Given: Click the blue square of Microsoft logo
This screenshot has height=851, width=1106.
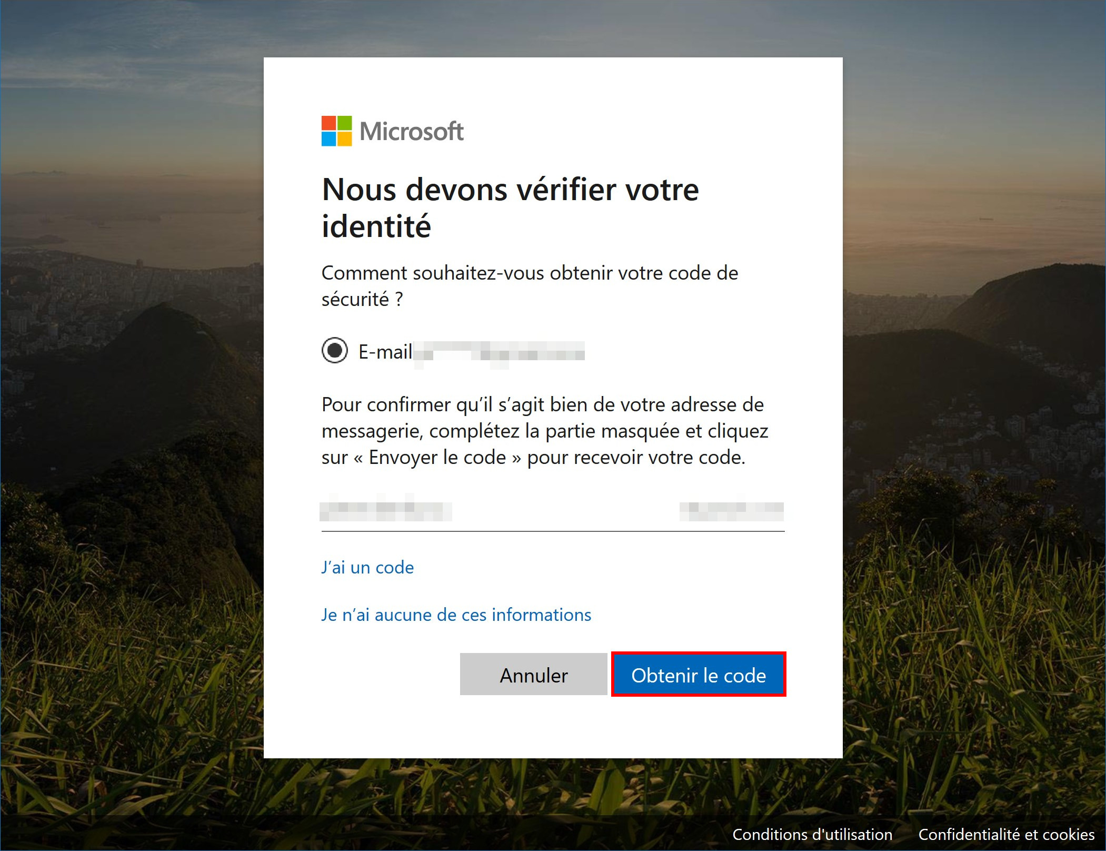Looking at the screenshot, I should 328,138.
